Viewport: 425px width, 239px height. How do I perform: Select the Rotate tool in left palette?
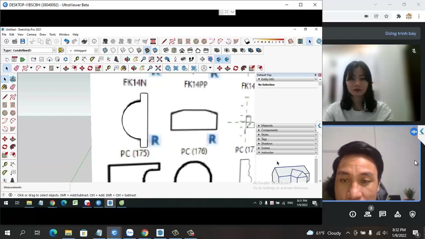click(5, 147)
